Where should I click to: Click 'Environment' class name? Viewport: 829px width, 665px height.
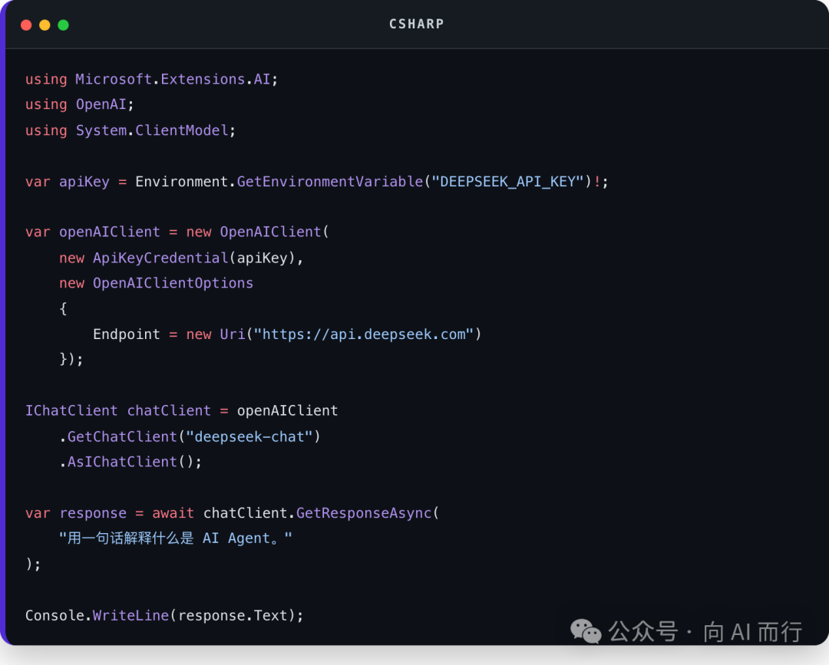[181, 182]
